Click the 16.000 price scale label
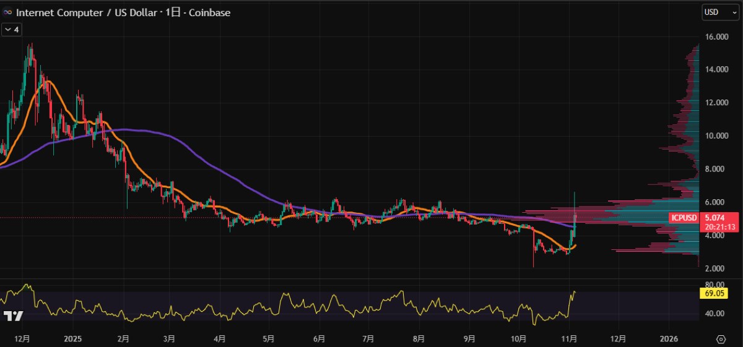Image resolution: width=743 pixels, height=347 pixels. [715, 37]
